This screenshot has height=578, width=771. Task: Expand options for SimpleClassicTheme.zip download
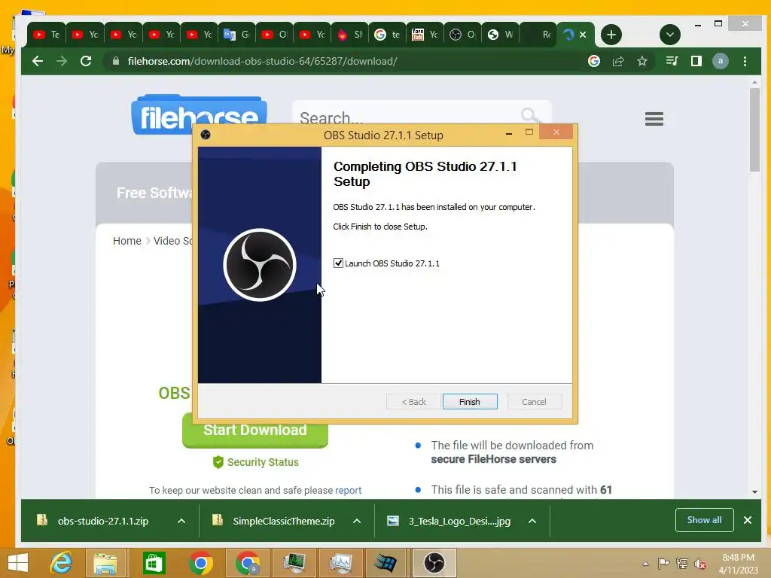tap(357, 521)
